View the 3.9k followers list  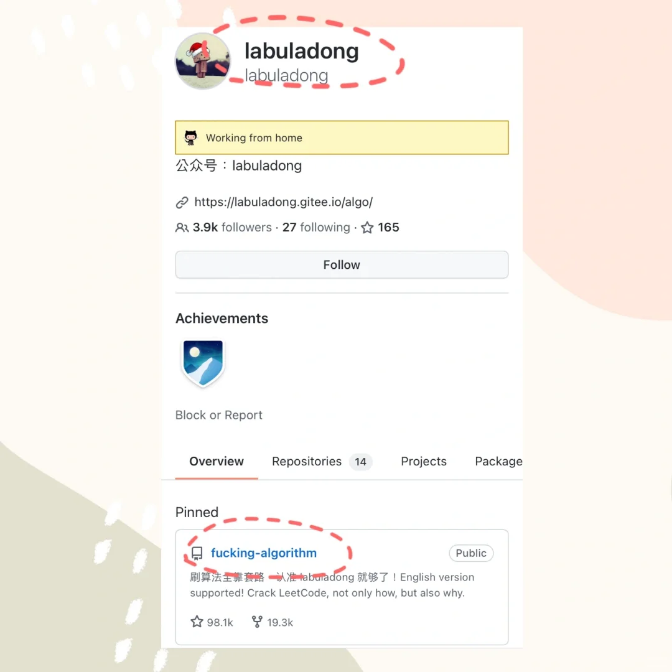pos(232,227)
